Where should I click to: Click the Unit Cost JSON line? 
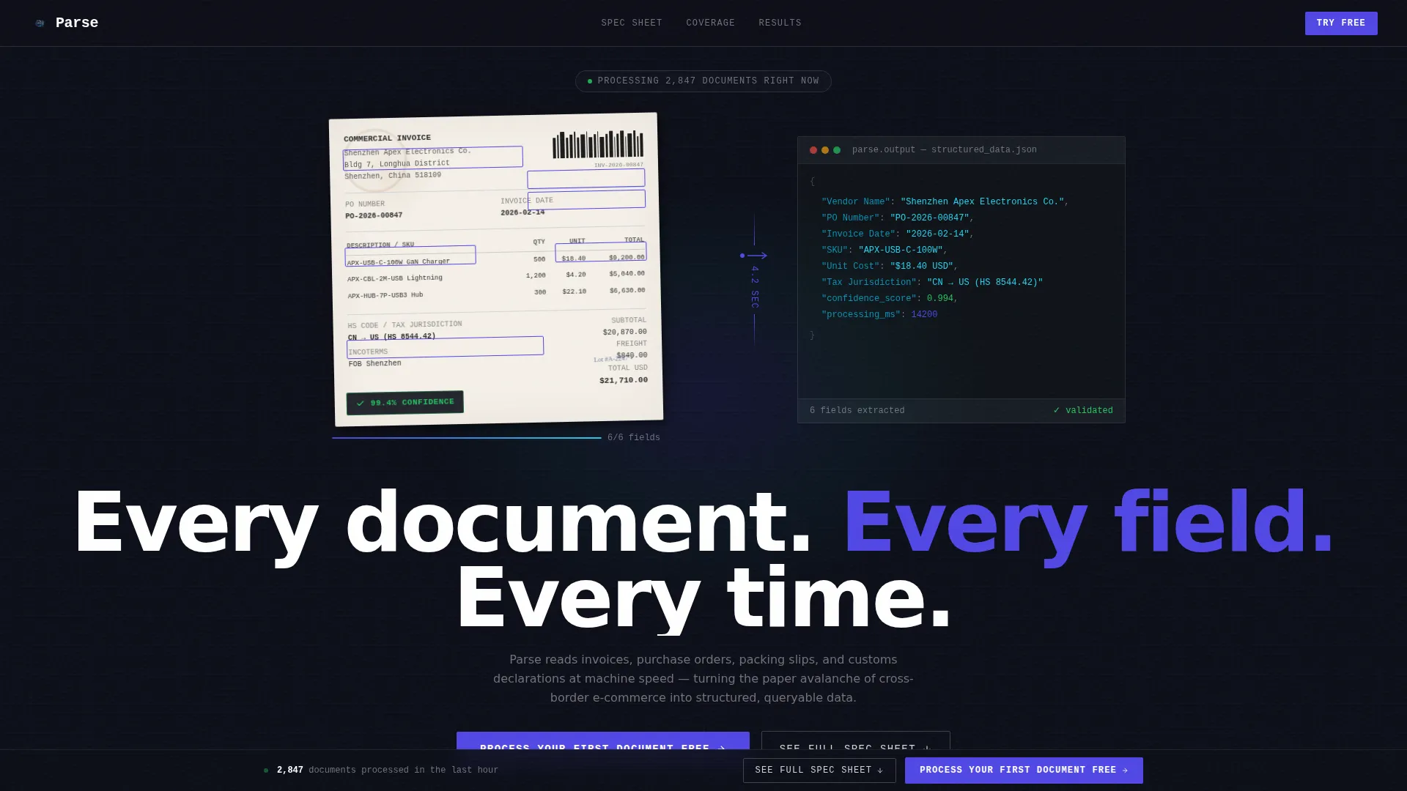[890, 267]
